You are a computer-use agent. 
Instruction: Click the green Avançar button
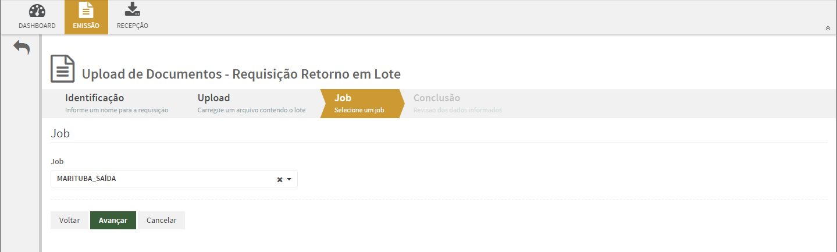[x=113, y=221]
